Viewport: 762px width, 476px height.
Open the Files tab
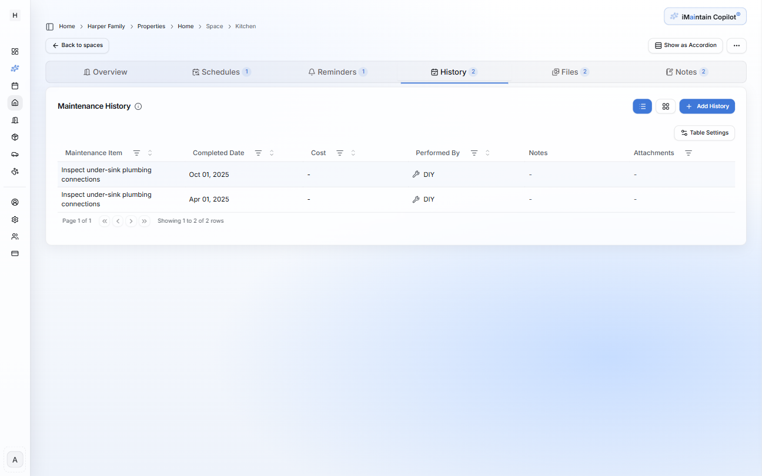570,72
